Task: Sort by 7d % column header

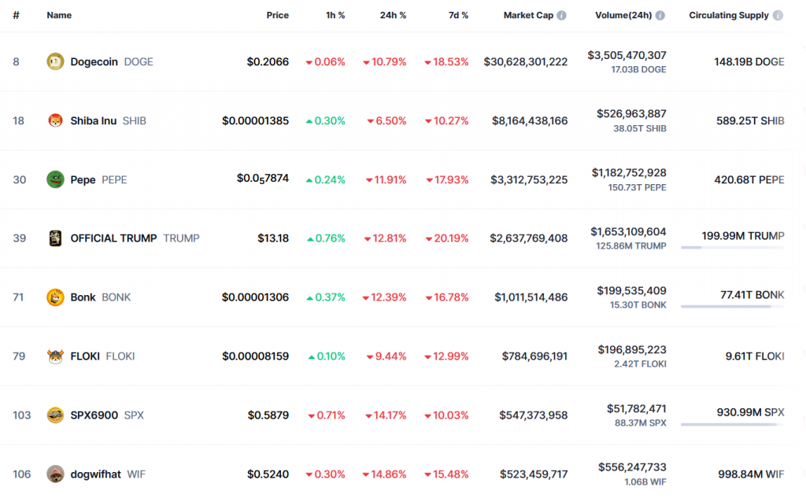Action: [x=455, y=16]
